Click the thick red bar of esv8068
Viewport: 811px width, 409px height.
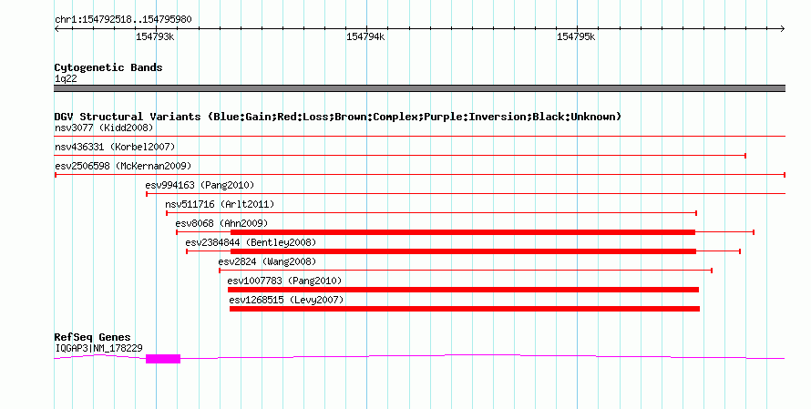pyautogui.click(x=463, y=232)
